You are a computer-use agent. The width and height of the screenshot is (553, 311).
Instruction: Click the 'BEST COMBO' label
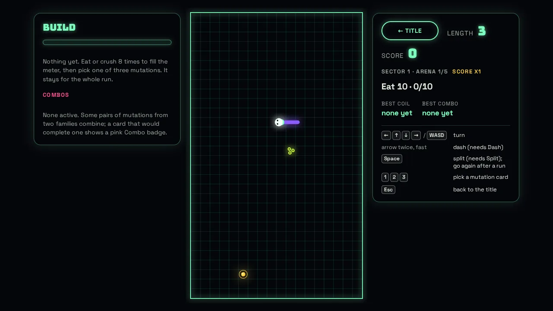click(440, 104)
